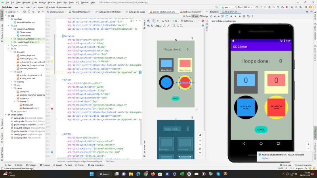Click yellow color swatch in editor gutter

coord(52,61)
